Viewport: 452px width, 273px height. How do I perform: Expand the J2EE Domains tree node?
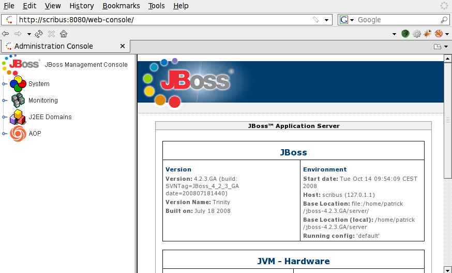click(4, 117)
